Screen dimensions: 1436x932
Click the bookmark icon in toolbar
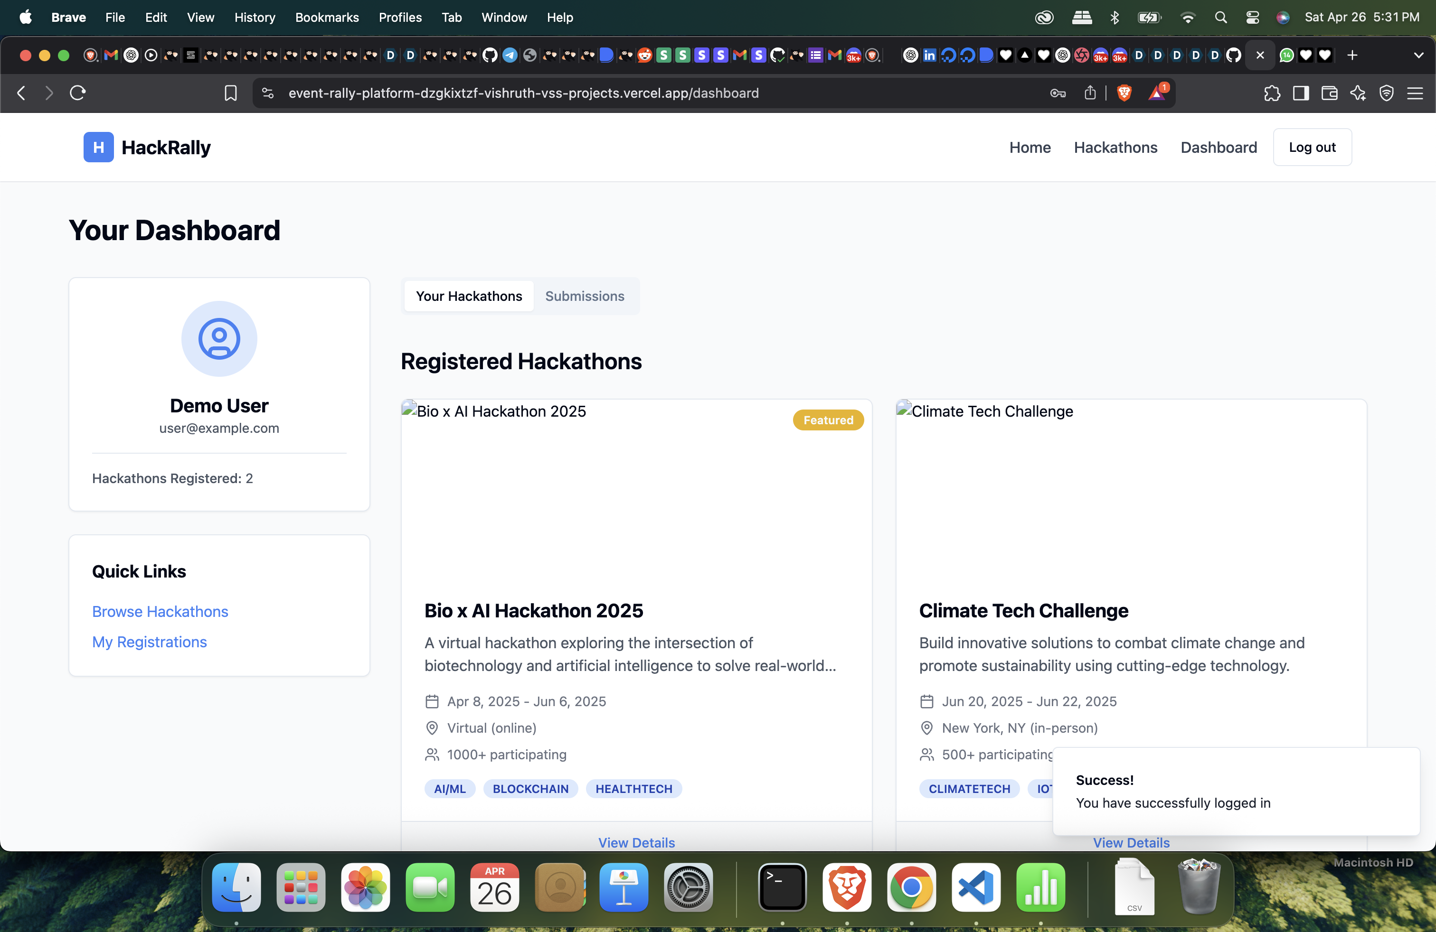click(x=230, y=93)
